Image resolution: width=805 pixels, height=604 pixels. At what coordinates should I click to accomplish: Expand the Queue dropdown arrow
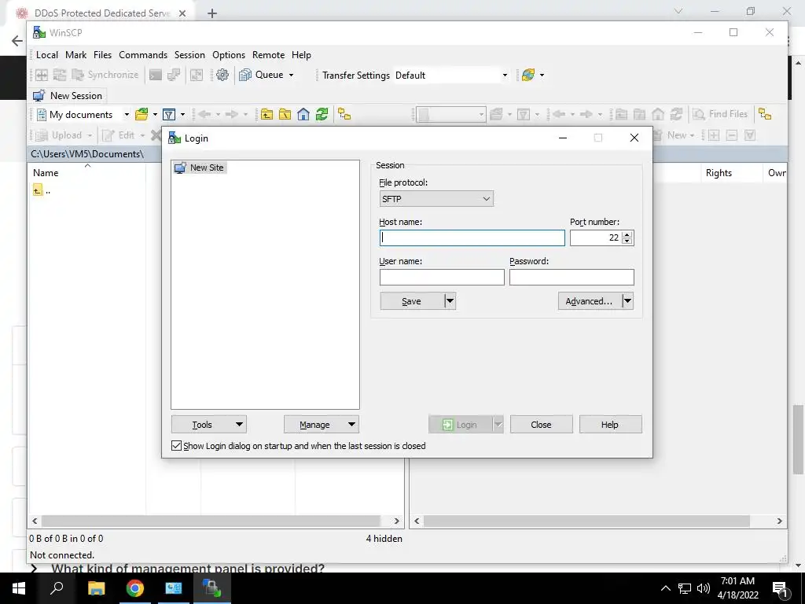click(291, 75)
